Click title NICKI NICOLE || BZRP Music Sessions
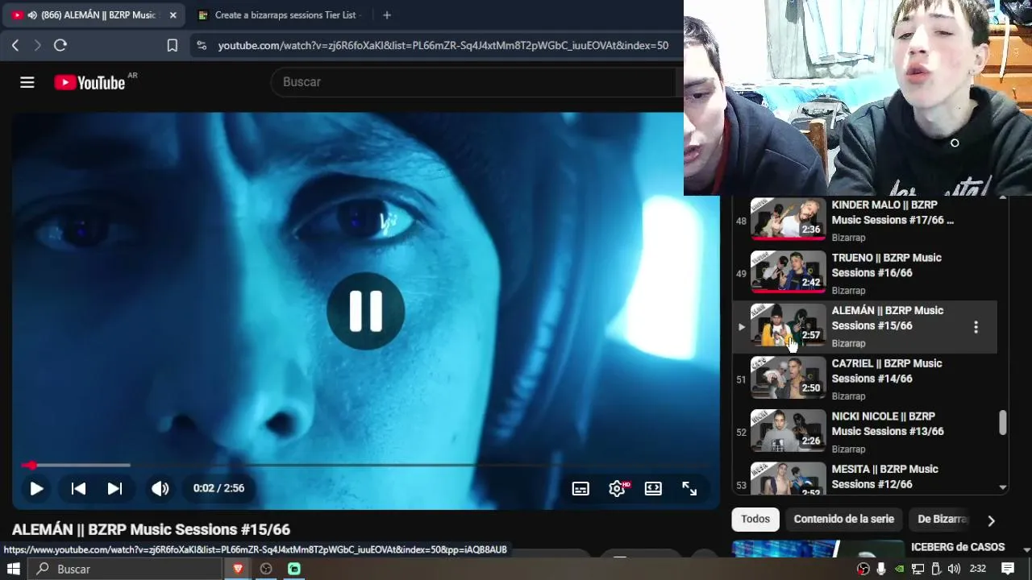This screenshot has height=580, width=1032. 888,424
